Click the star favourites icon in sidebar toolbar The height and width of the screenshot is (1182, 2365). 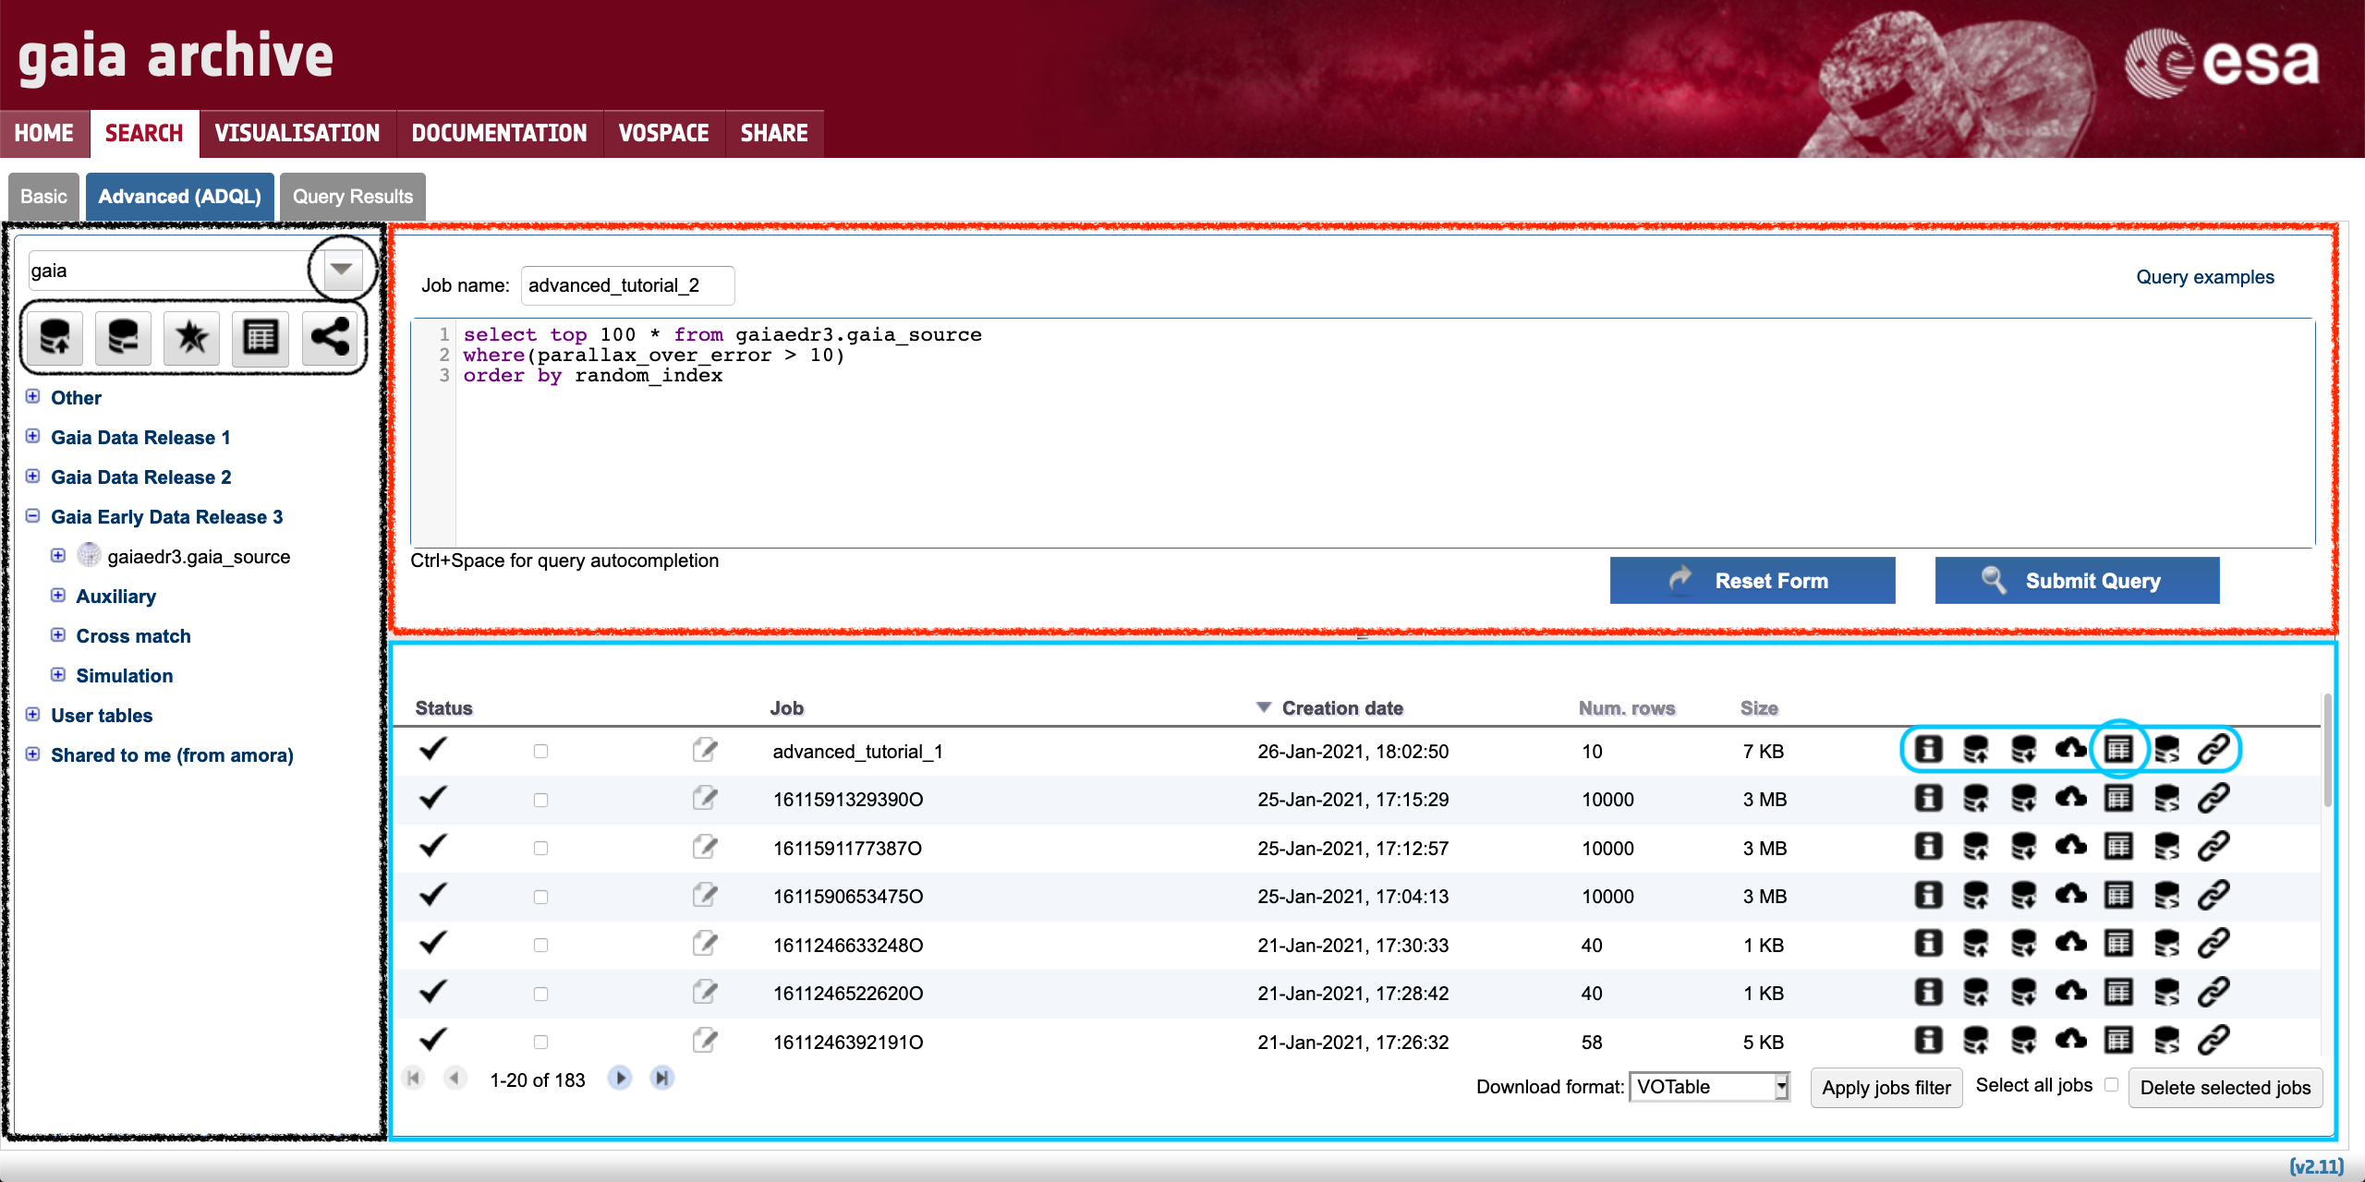click(191, 338)
